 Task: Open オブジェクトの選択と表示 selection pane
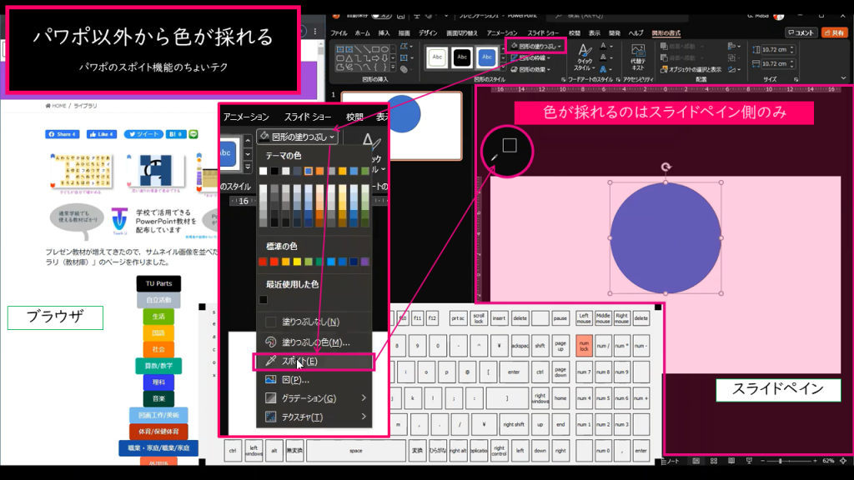[x=691, y=69]
